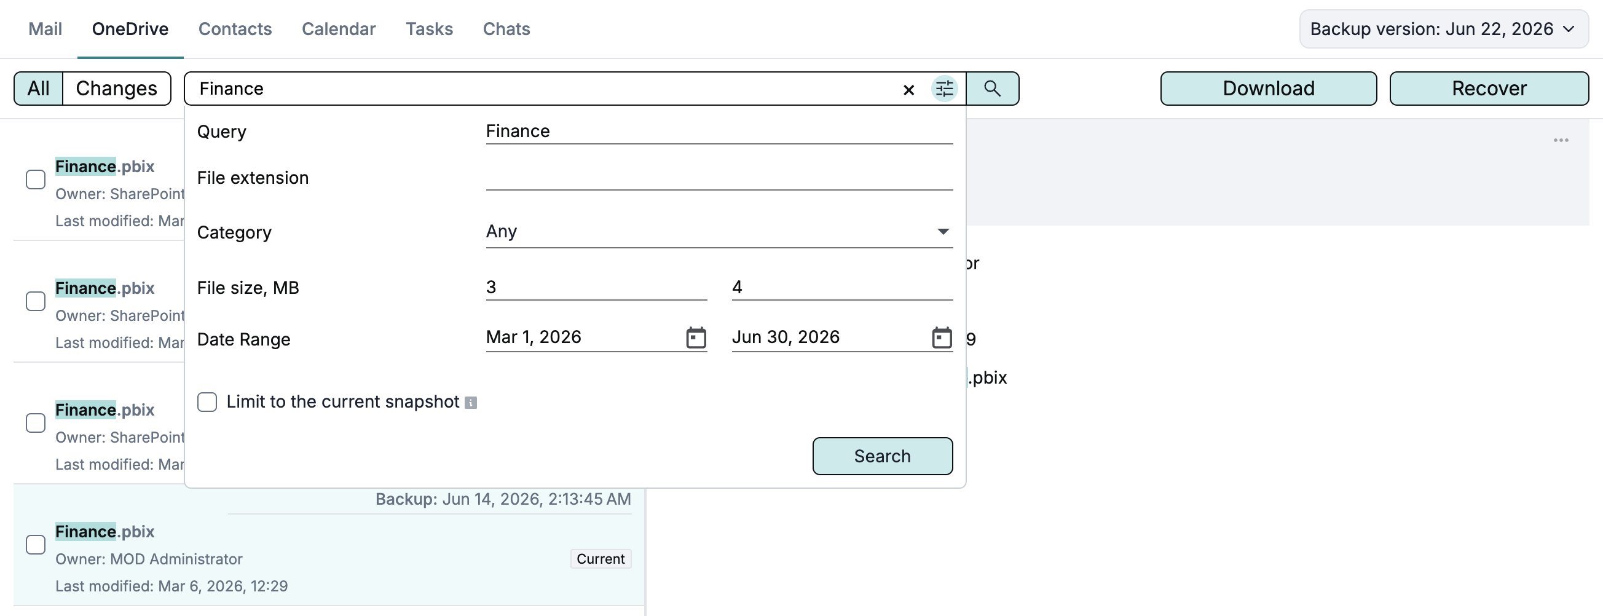Click Last modified: Mar 6, 2026, 12:29 text
The height and width of the screenshot is (616, 1603).
(171, 586)
